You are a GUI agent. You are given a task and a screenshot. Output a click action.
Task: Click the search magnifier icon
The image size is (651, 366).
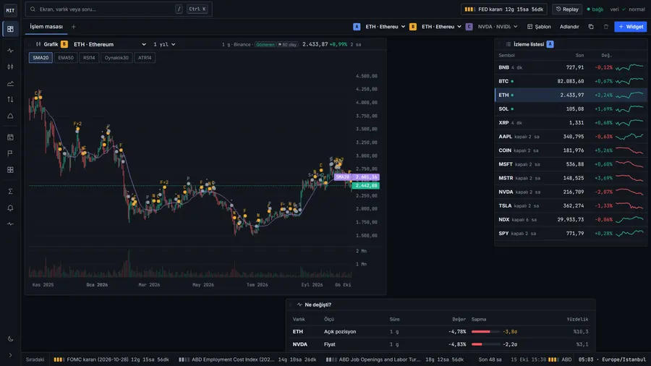coord(33,9)
